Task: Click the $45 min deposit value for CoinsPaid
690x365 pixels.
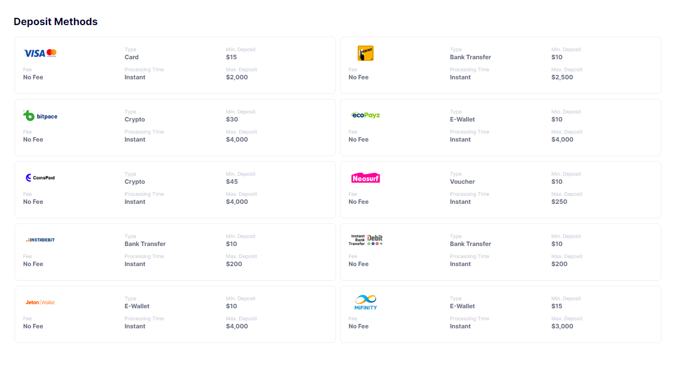Action: 232,182
